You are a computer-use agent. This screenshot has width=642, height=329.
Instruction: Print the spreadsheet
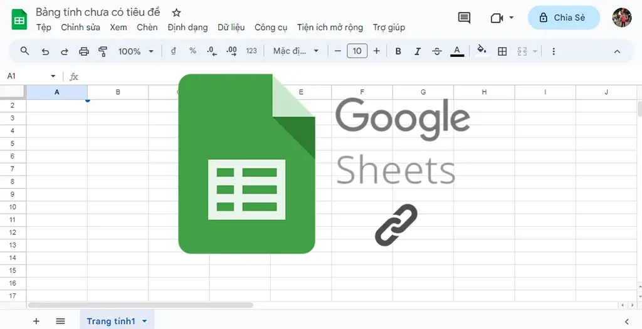(84, 51)
